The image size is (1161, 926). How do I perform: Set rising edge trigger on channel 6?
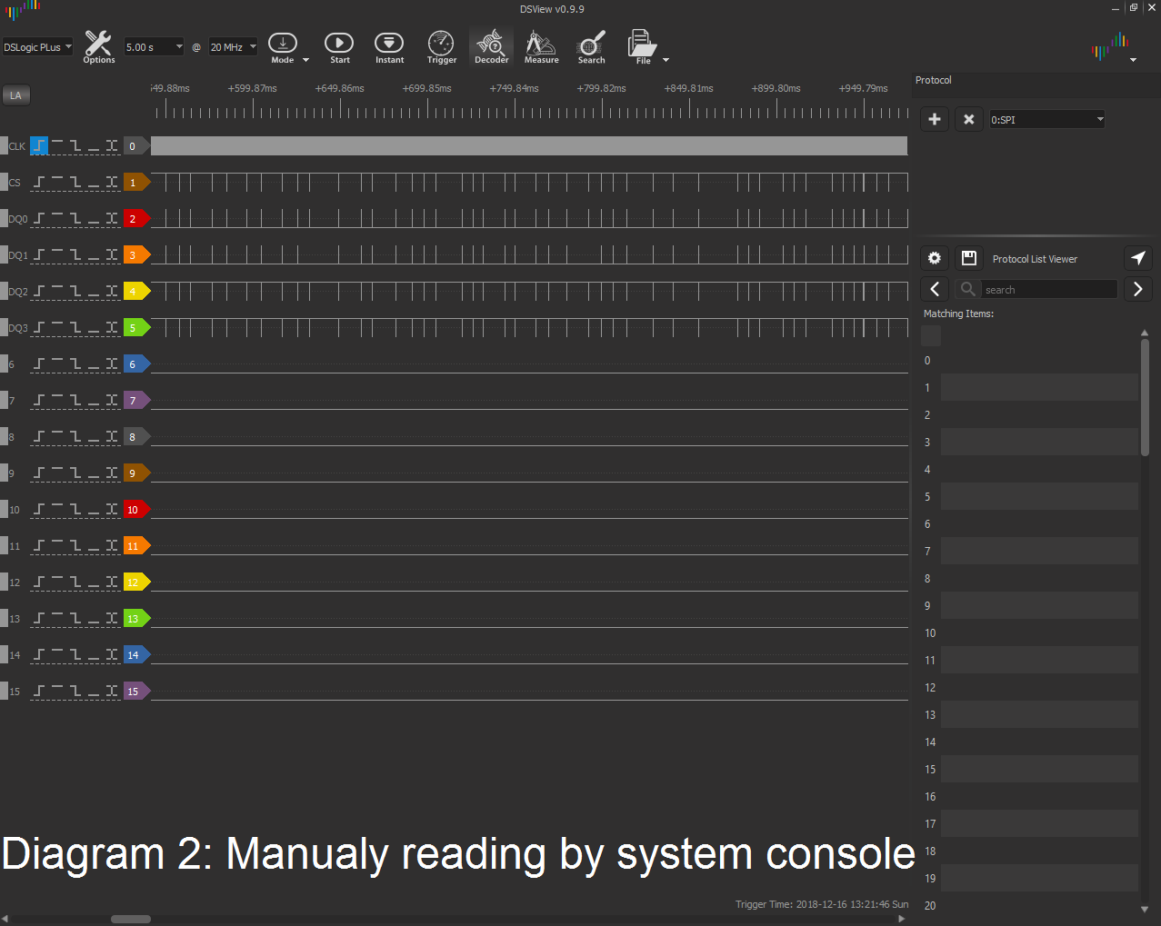click(x=39, y=363)
